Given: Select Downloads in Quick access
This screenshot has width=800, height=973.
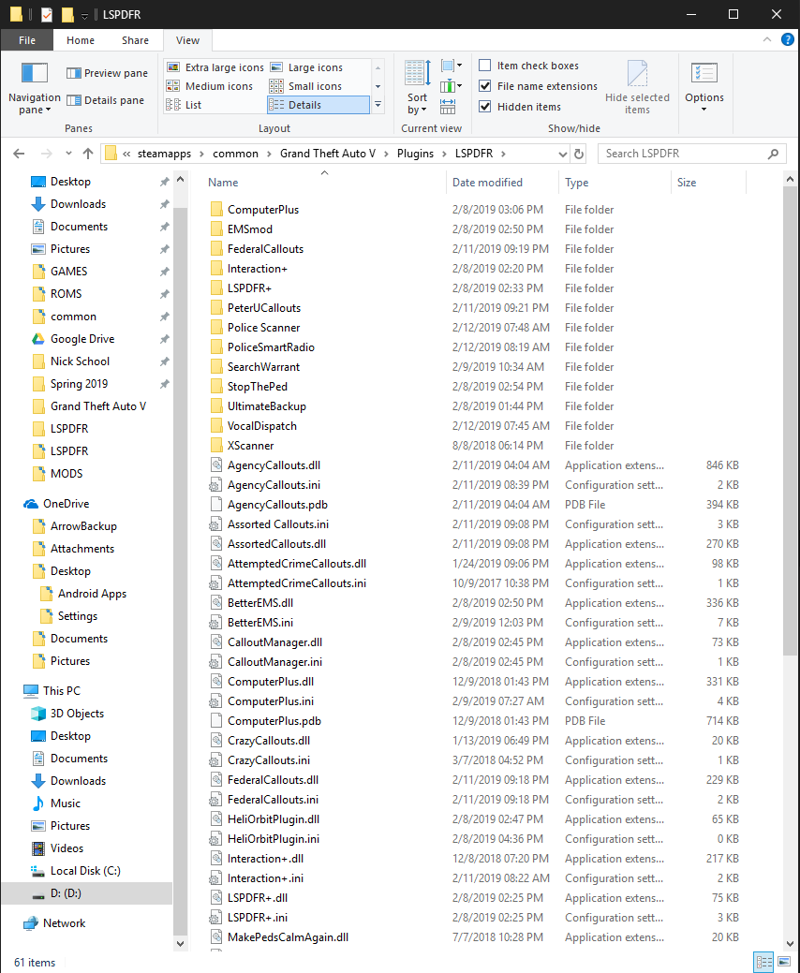Looking at the screenshot, I should point(78,204).
